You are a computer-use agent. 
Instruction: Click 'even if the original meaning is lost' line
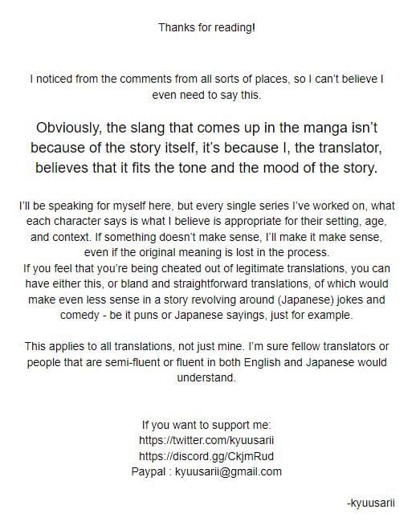click(x=206, y=252)
